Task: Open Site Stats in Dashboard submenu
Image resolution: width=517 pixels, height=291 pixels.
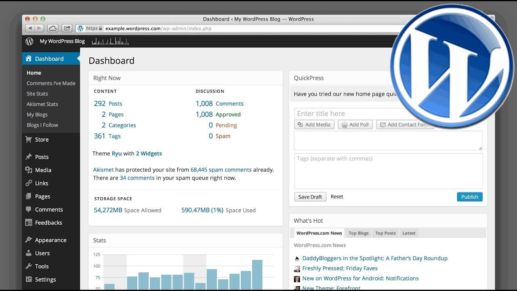Action: (x=37, y=94)
